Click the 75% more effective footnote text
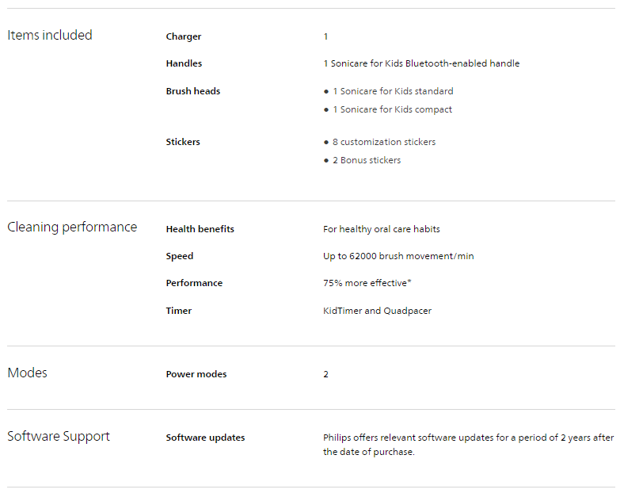 [367, 283]
